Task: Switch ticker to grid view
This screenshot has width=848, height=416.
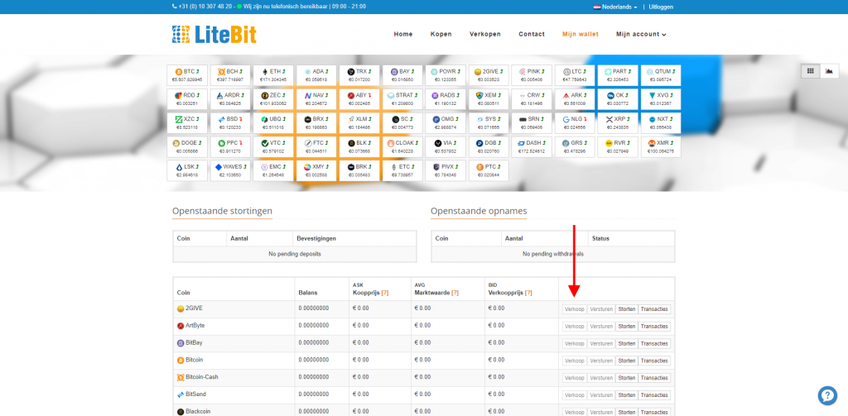Action: point(810,71)
